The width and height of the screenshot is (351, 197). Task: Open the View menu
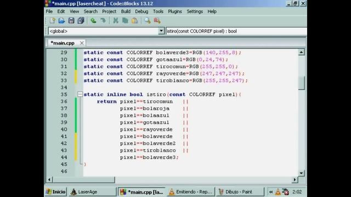(x=75, y=11)
